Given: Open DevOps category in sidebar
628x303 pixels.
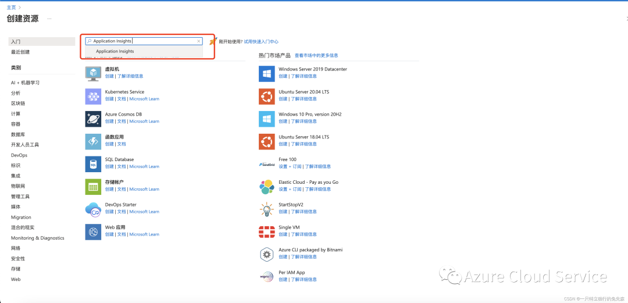Looking at the screenshot, I should 19,155.
